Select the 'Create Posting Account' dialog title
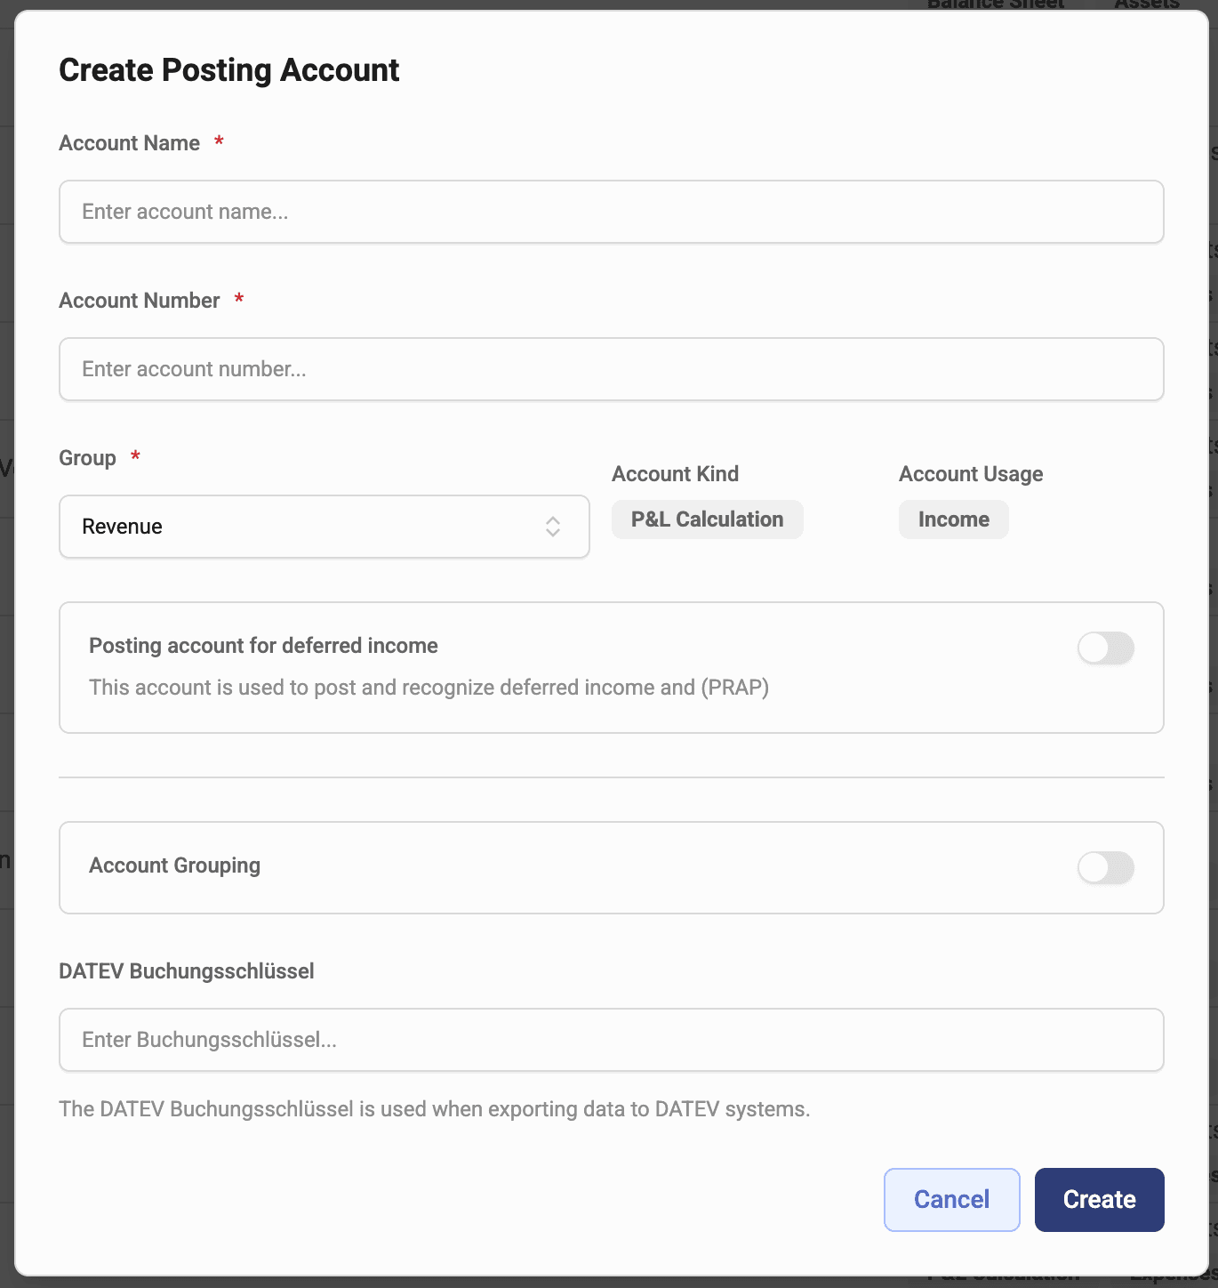Image resolution: width=1218 pixels, height=1288 pixels. [x=229, y=70]
